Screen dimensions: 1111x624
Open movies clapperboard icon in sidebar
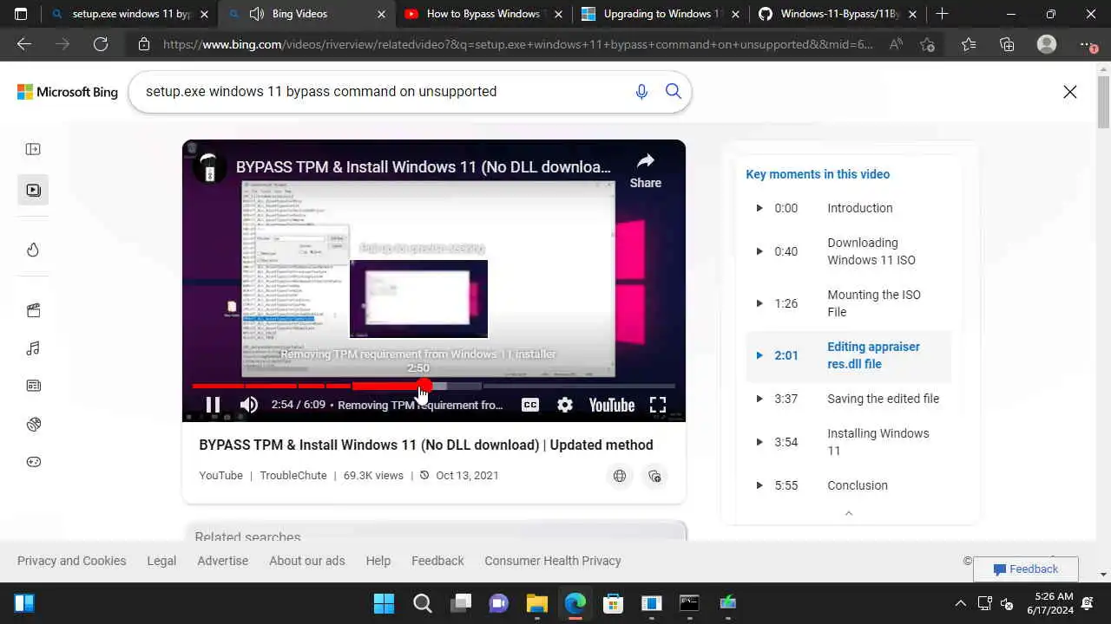point(33,310)
